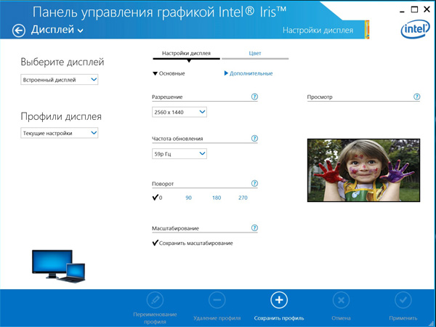Viewport: 436px width, 327px height.
Task: Expand the Дополнительные settings section
Action: click(x=248, y=73)
